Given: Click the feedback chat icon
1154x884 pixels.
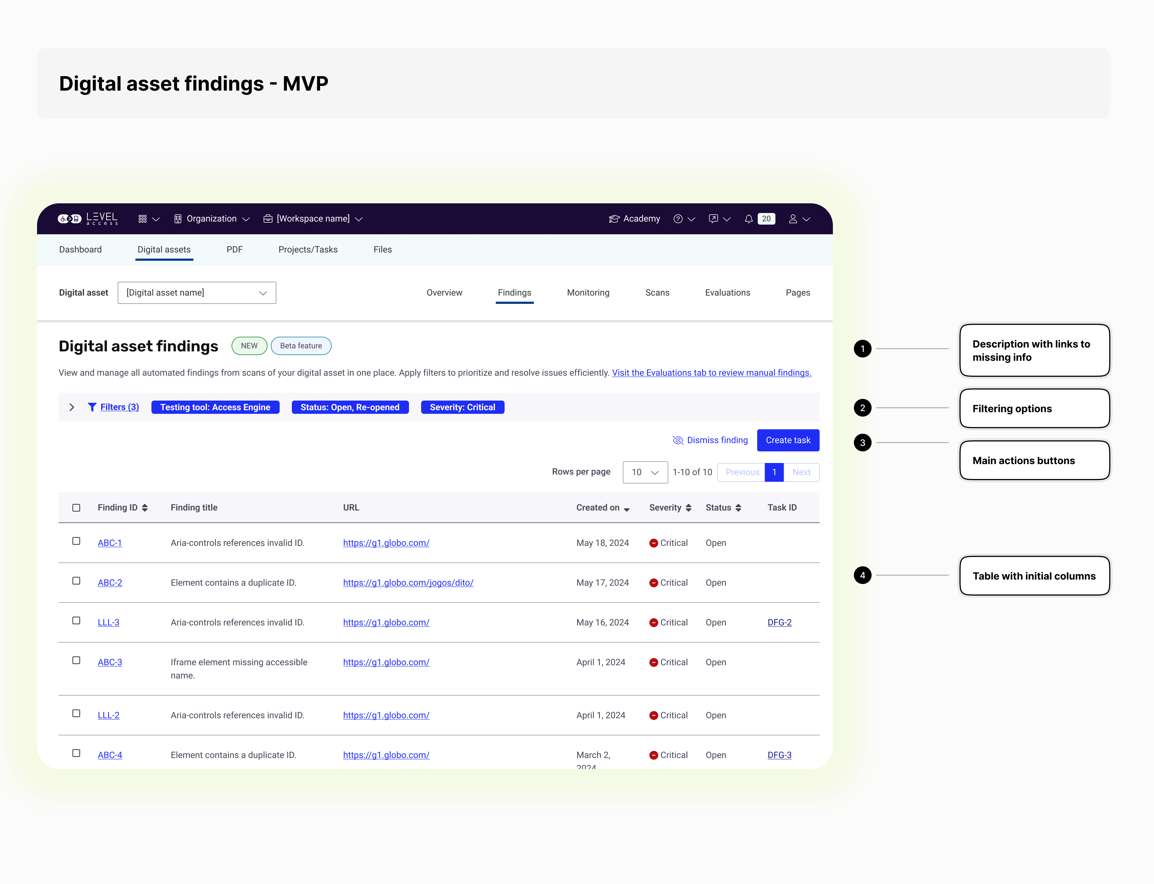Looking at the screenshot, I should click(x=713, y=219).
